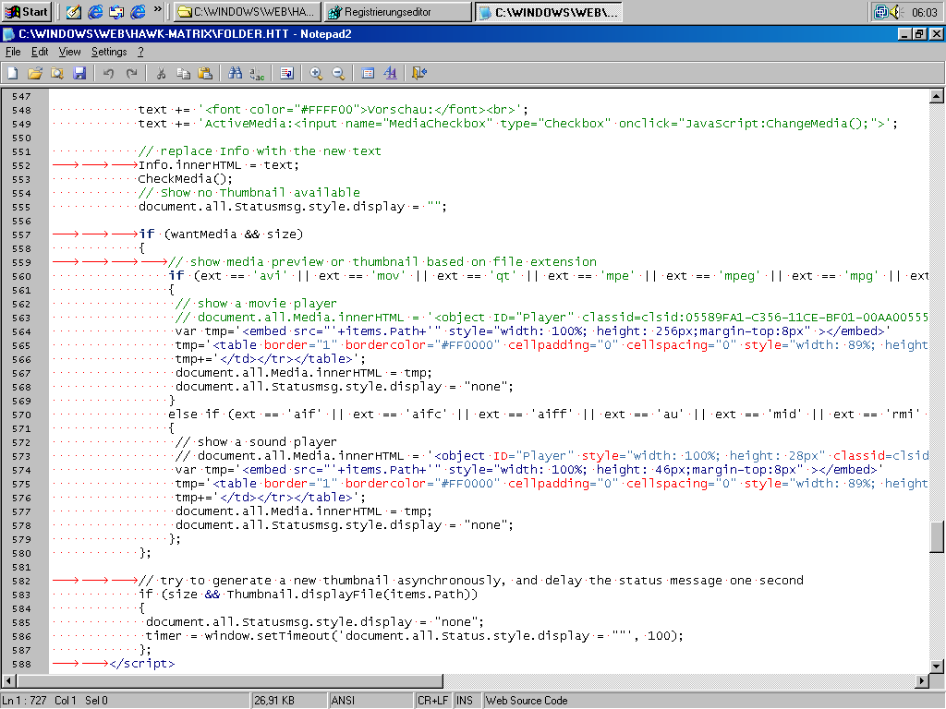Click the VMware tools tray icon
This screenshot has height=709, width=946.
pos(880,11)
